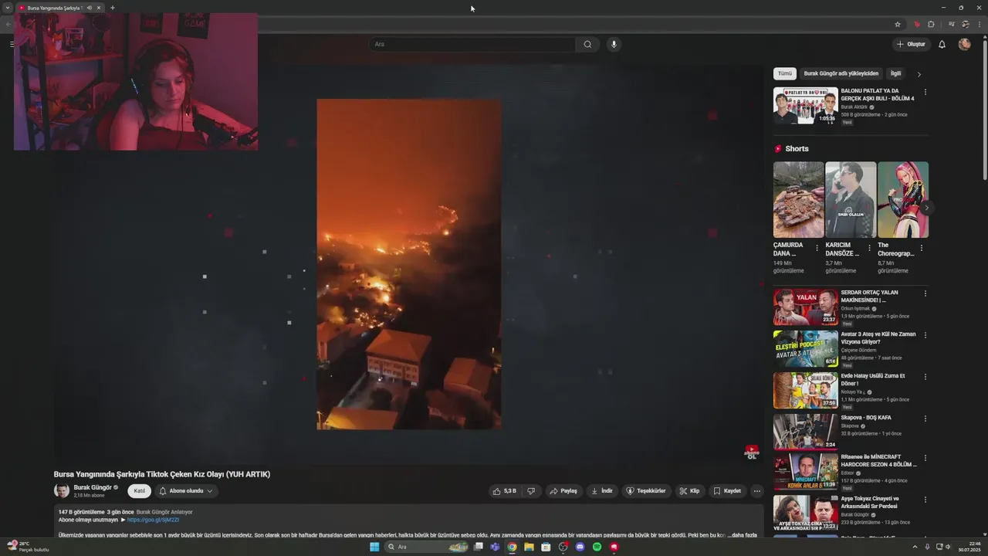Click the video player fire footage
The image size is (988, 556).
409,264
